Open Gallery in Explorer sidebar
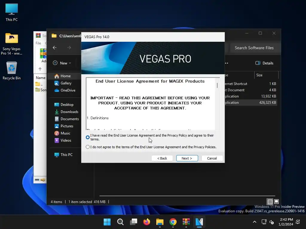 [x=66, y=83]
